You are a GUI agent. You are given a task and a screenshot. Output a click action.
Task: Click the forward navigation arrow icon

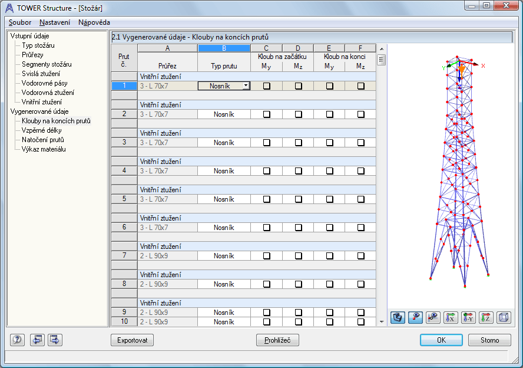point(54,340)
